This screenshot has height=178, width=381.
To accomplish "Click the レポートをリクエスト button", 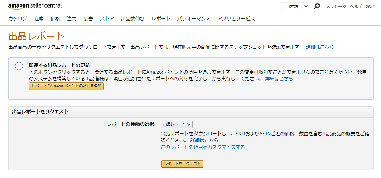I will [x=182, y=164].
